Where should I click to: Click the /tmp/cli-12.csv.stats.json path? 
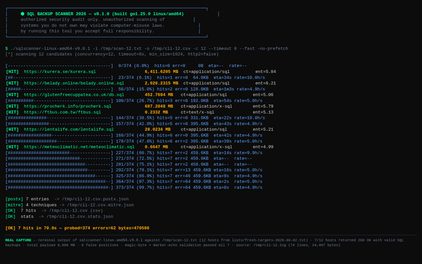(x=80, y=216)
